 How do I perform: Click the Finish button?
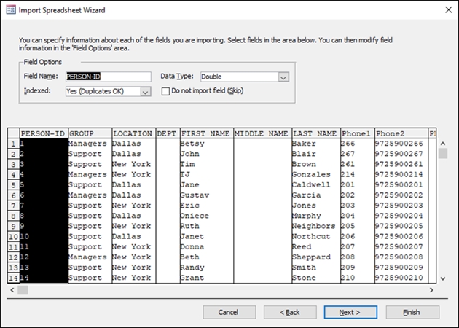coord(412,312)
